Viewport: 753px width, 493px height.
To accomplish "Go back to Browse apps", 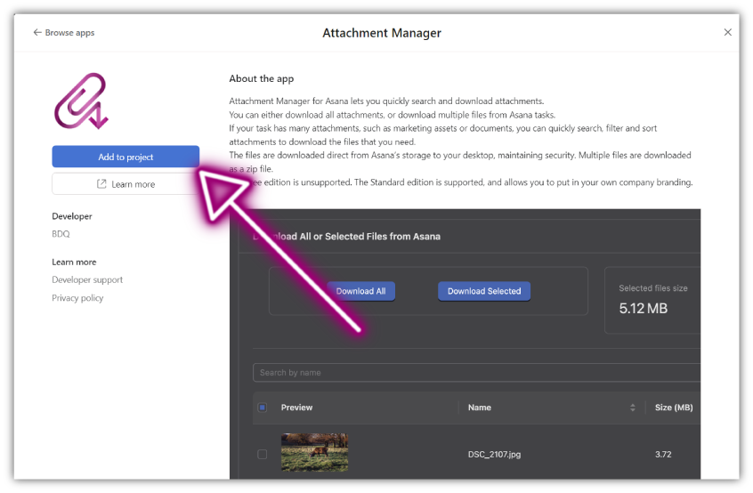I will (x=63, y=33).
